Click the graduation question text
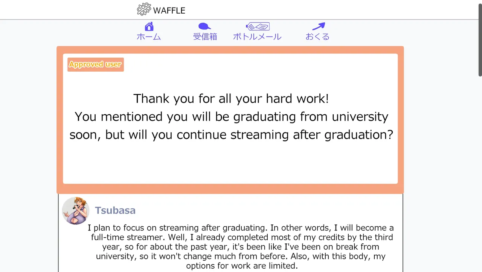This screenshot has width=482, height=272. pyautogui.click(x=231, y=117)
